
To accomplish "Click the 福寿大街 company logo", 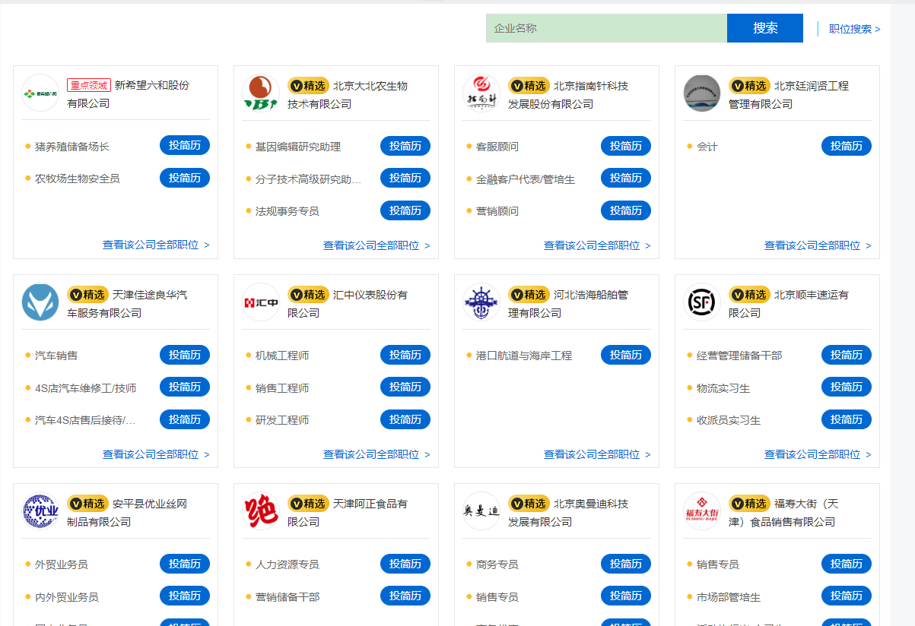I will 702,511.
